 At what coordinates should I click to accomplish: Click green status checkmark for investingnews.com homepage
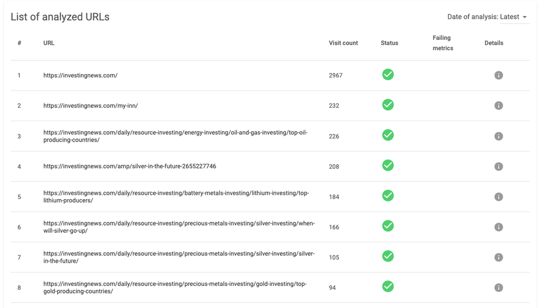click(x=388, y=75)
